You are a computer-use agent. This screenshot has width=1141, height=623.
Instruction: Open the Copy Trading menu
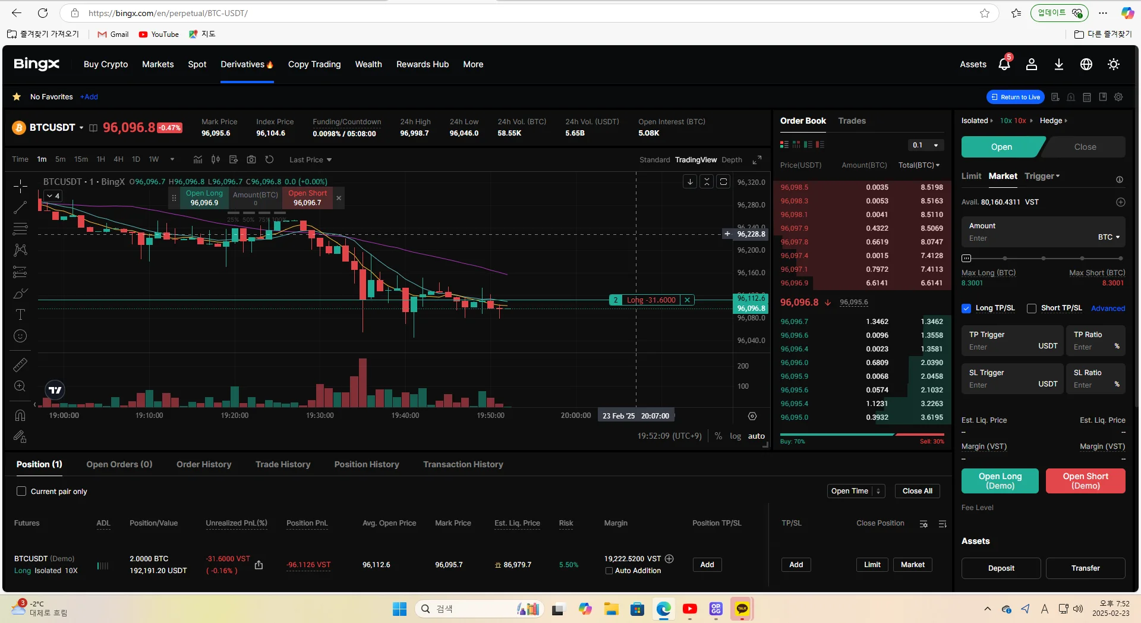314,64
